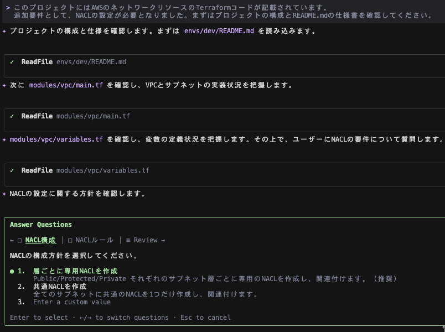Click the prompt chevron at the top
The image size is (445, 332).
[8, 8]
